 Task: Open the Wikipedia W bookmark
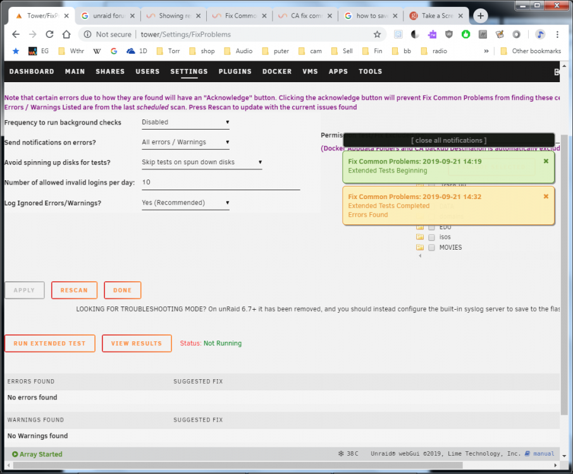(x=97, y=51)
